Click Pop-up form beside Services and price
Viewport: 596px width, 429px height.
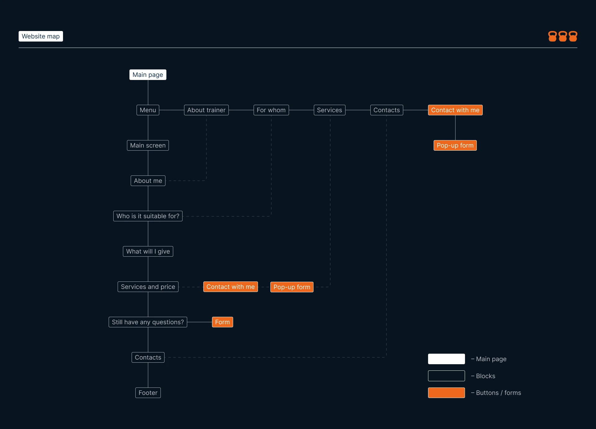pyautogui.click(x=292, y=287)
